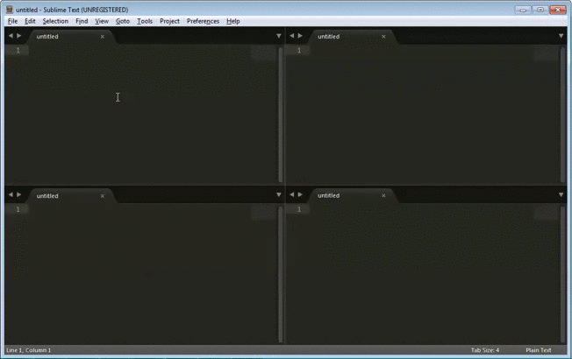Click next-tab right arrow in bottom-right pane
Viewport: 572px width, 359px height.
(x=300, y=194)
